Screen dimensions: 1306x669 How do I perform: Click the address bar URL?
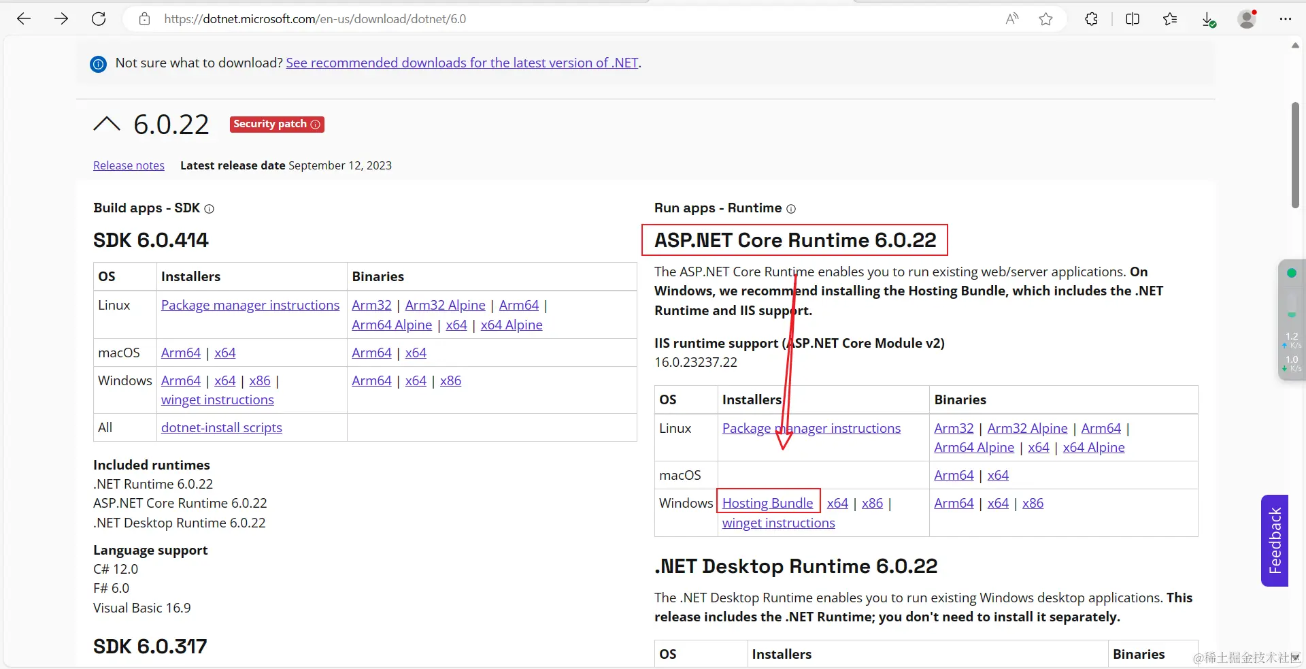click(x=315, y=19)
